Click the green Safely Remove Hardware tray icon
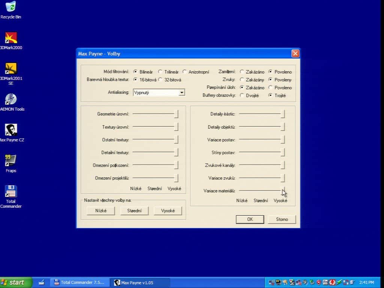The width and height of the screenshot is (384, 288). [312, 282]
